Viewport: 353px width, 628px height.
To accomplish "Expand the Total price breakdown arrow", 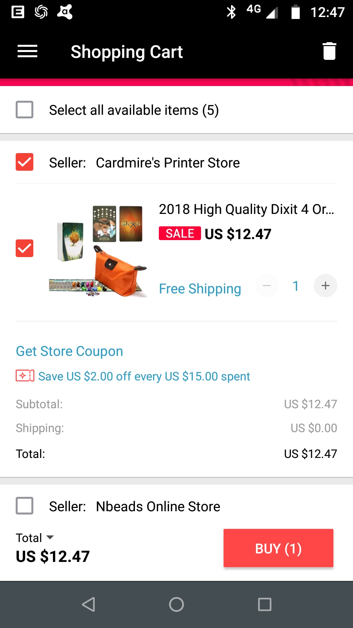I will [50, 537].
